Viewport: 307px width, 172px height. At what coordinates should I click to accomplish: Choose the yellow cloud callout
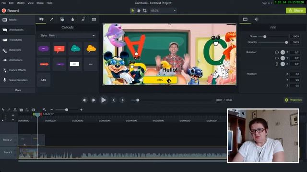pyautogui.click(x=91, y=49)
